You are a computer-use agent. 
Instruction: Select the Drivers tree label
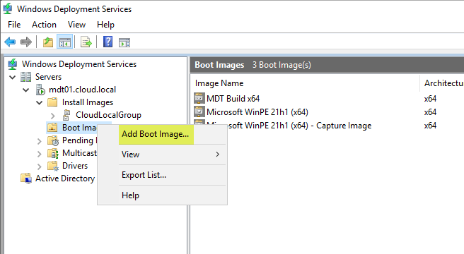[75, 166]
